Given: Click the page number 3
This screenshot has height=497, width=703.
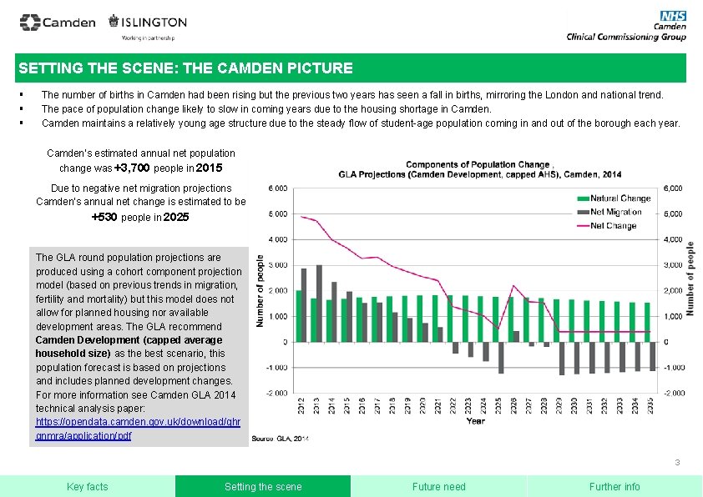Looking at the screenshot, I should click(677, 462).
